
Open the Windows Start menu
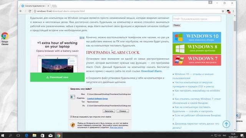(3, 135)
